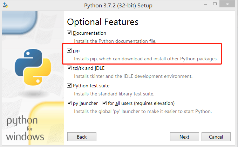Image resolution: width=238 pixels, height=147 pixels.
Task: Click the Optional Features heading
Action: point(103,22)
